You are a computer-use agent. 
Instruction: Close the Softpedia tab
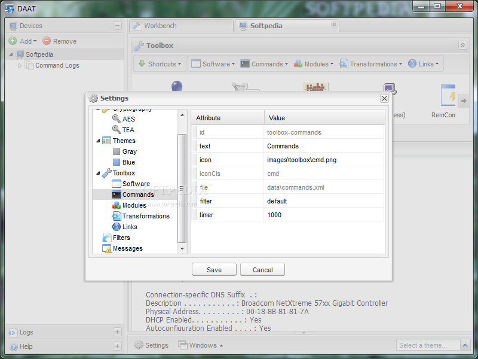click(x=334, y=24)
